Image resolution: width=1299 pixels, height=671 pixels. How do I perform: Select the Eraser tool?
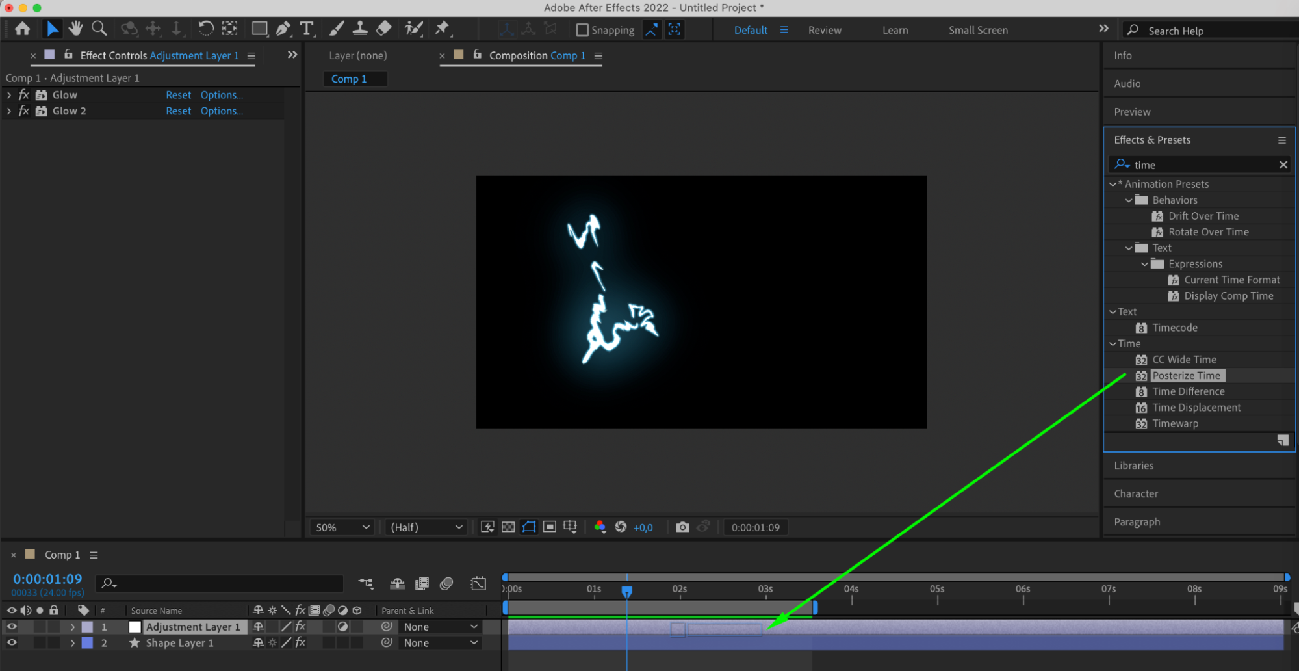[x=384, y=29]
